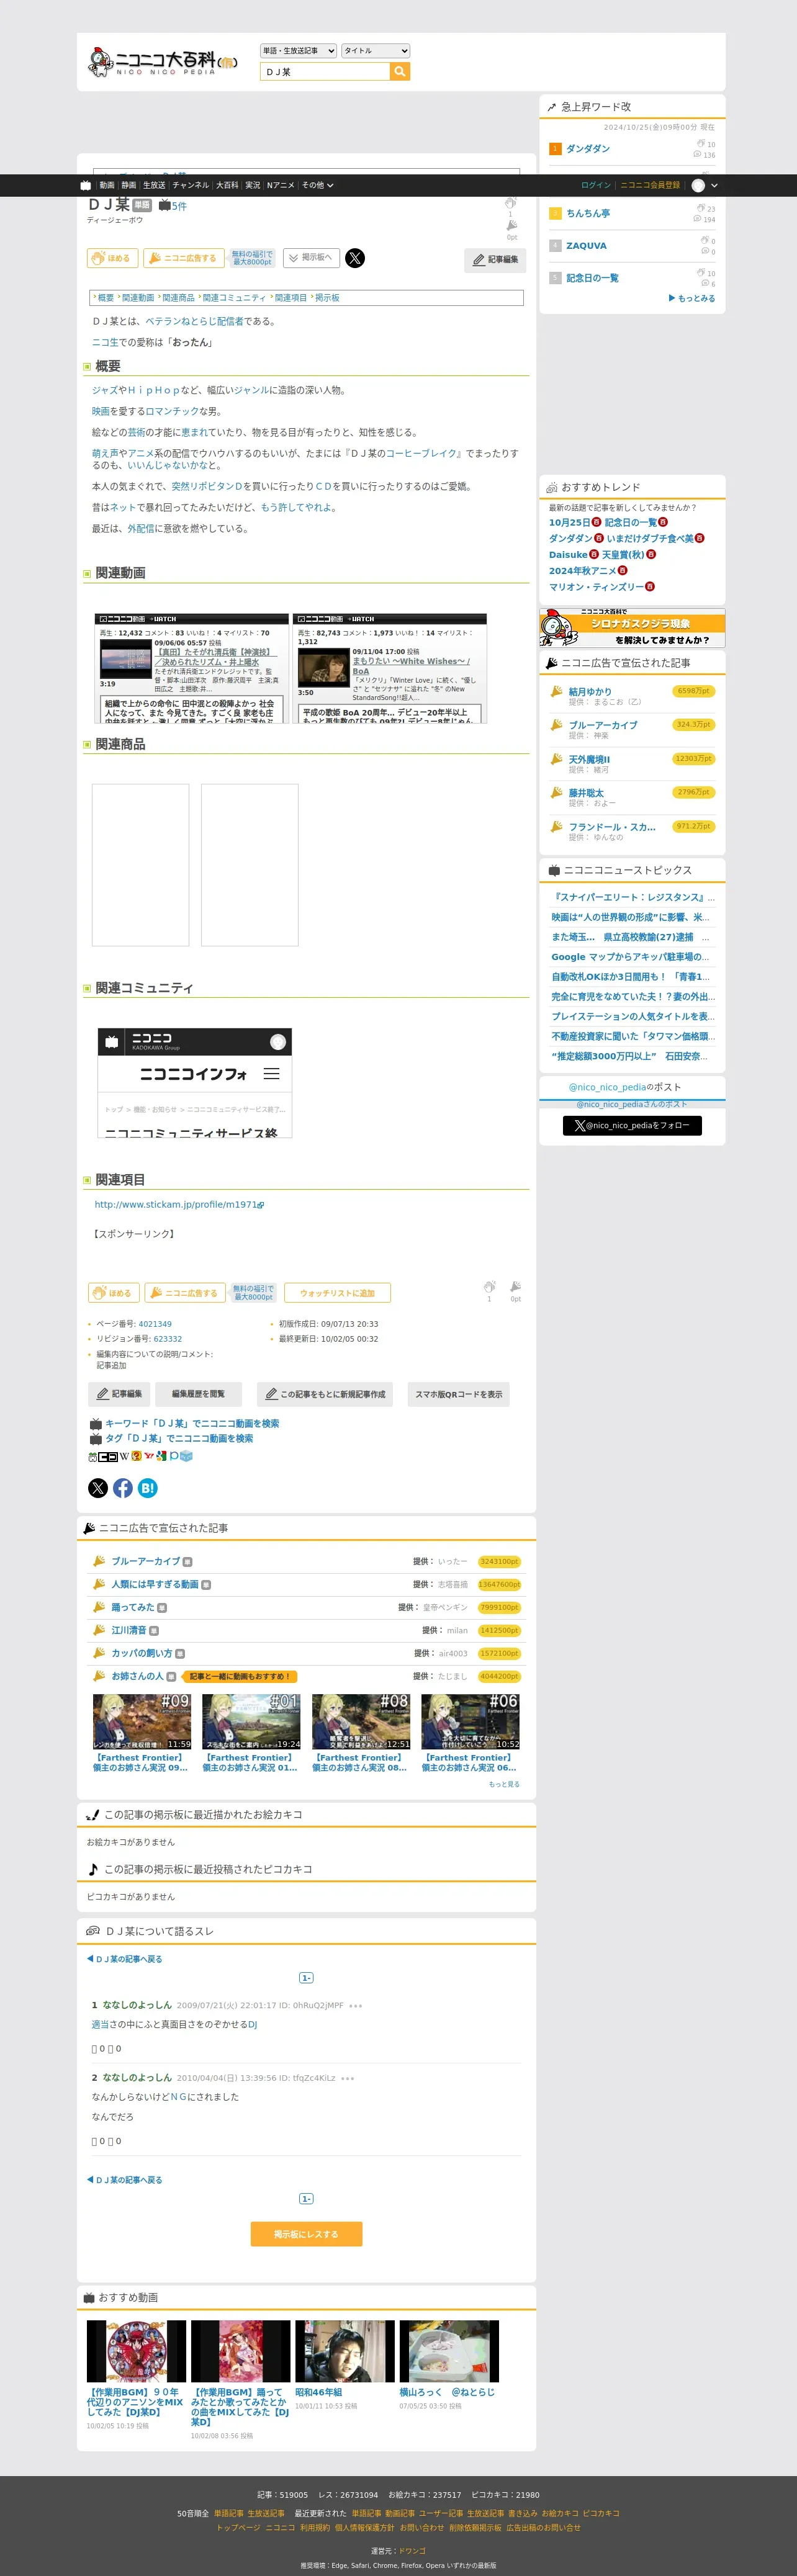
Task: Click TV icon beside タグ search link
Action: [x=96, y=1438]
